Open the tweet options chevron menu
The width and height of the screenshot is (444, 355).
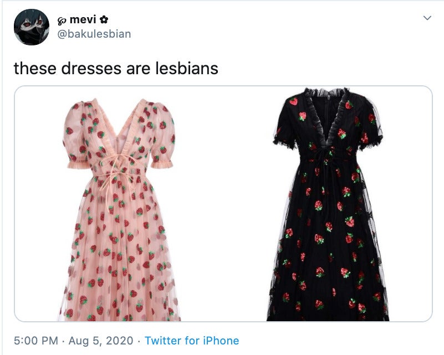click(x=427, y=18)
